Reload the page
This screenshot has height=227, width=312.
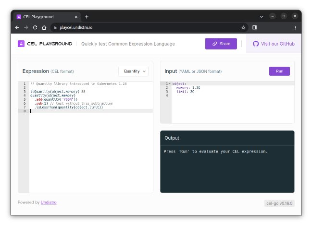tap(35, 27)
